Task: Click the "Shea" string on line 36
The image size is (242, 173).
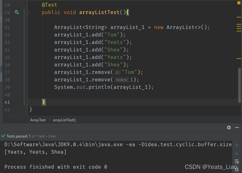Action: (114, 65)
